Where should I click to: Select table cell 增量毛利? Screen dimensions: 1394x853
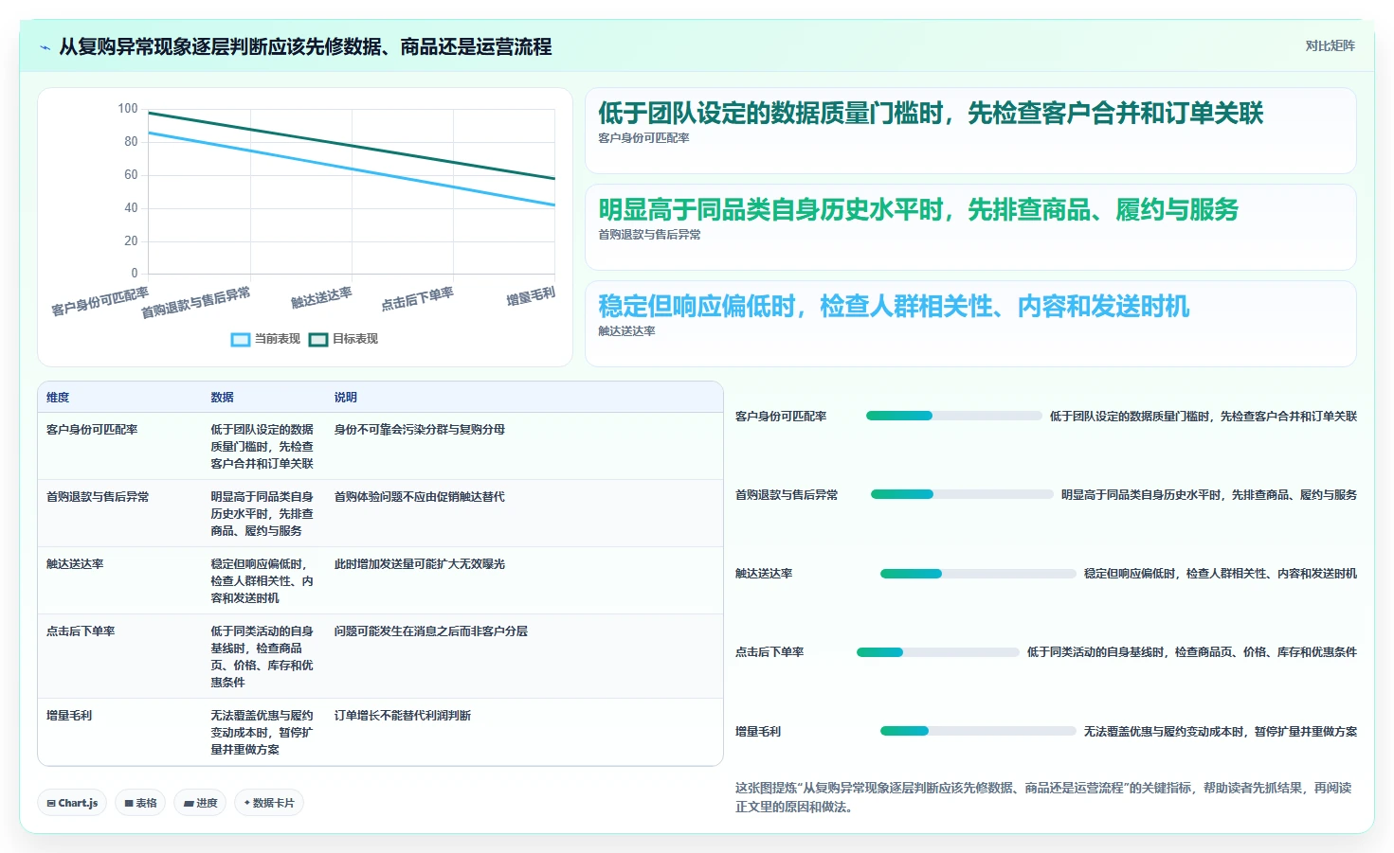click(x=69, y=716)
